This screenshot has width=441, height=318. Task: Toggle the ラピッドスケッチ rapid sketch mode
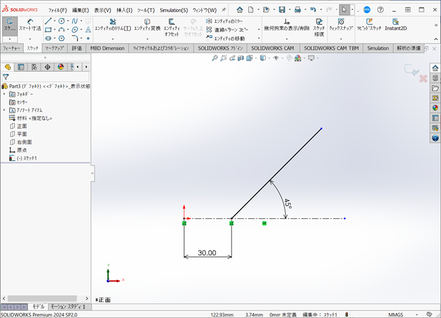pyautogui.click(x=369, y=25)
